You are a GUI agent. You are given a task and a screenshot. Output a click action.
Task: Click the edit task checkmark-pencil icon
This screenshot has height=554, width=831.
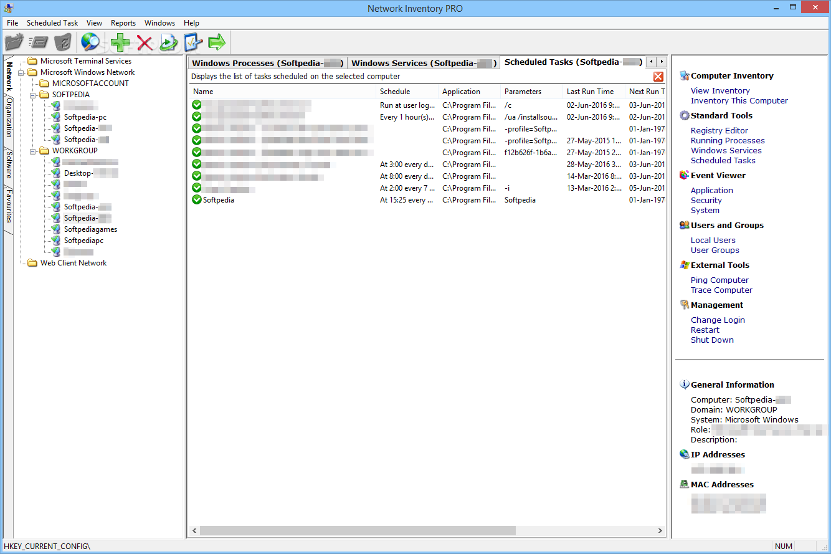pos(193,42)
